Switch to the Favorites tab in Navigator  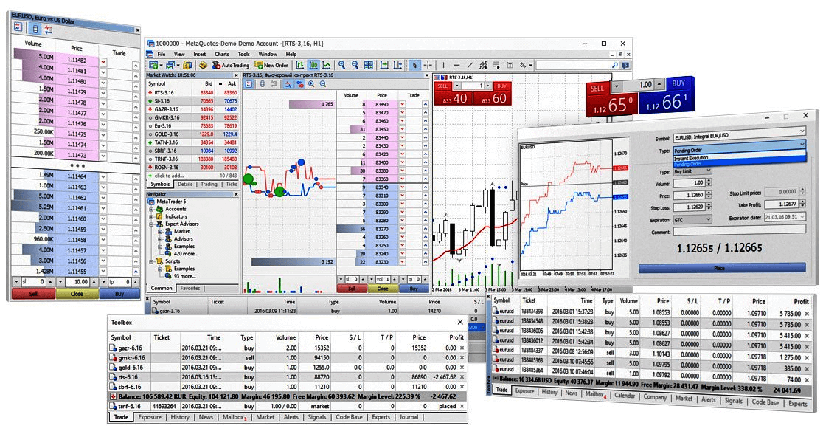(190, 288)
